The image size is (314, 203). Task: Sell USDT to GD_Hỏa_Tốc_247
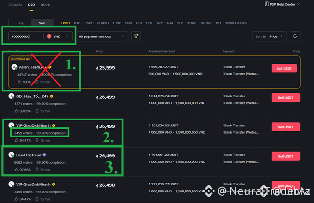(285, 98)
